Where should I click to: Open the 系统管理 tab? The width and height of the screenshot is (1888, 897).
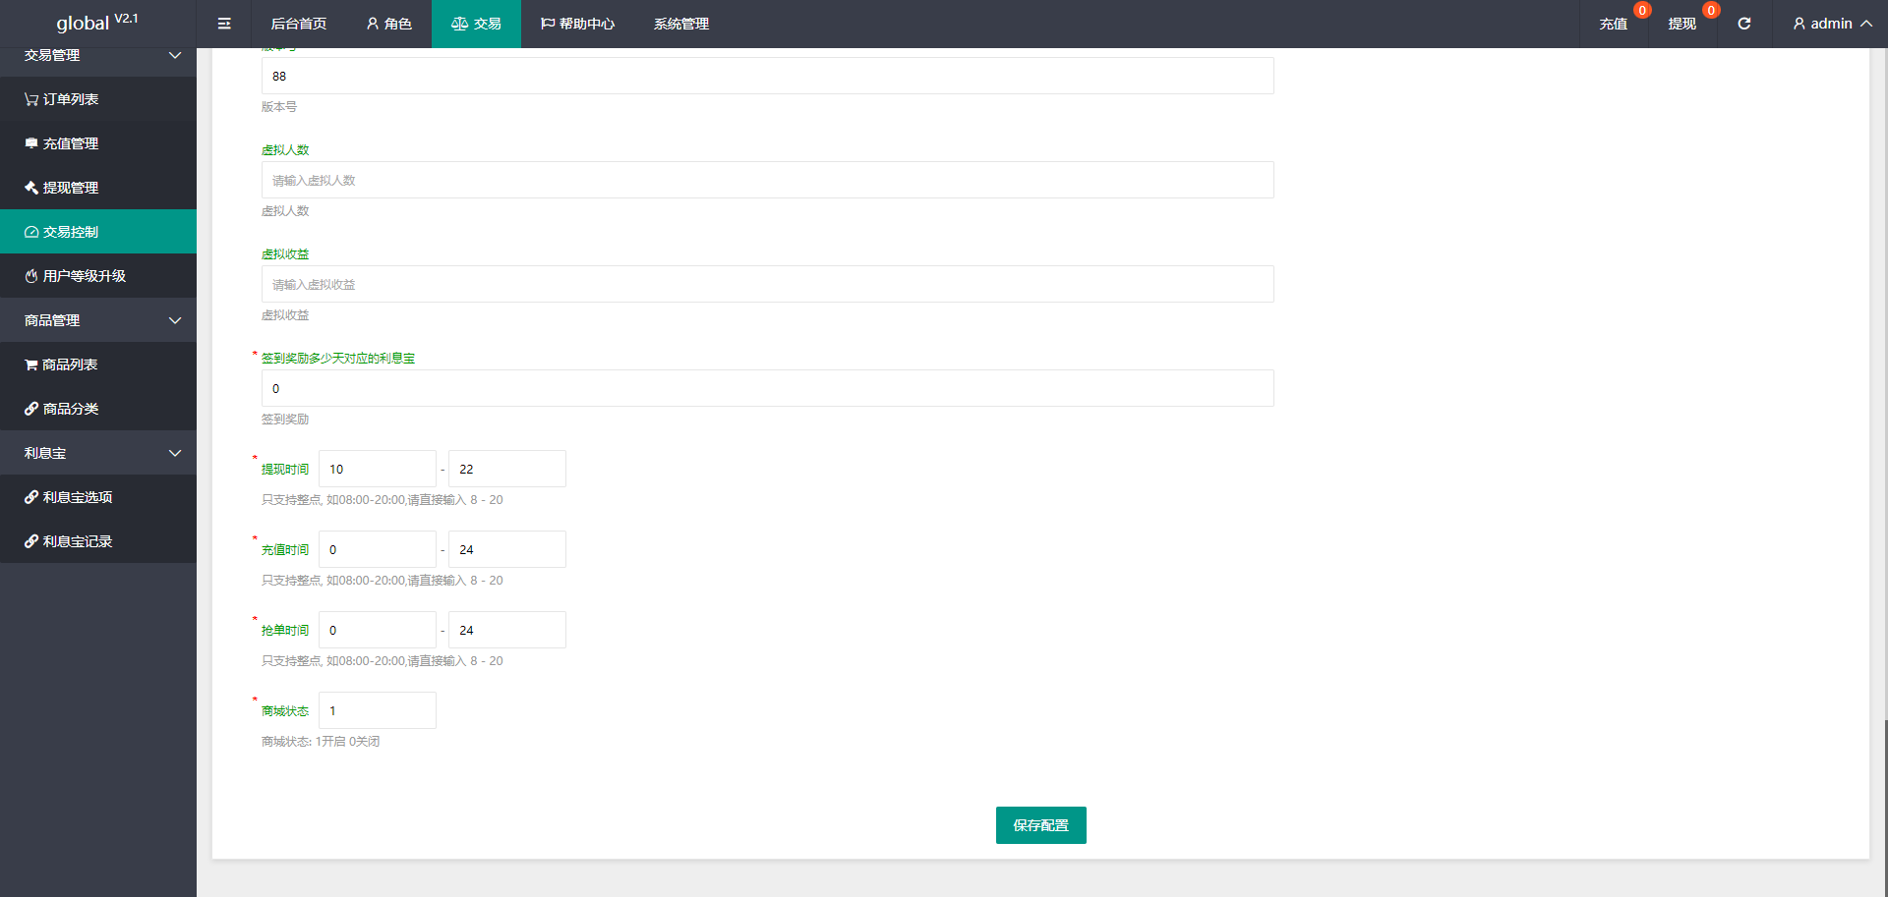tap(681, 24)
